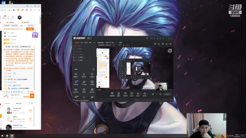
Task: Click the calendar icon left of the bell in streaming app
Action: pyautogui.click(x=163, y=44)
